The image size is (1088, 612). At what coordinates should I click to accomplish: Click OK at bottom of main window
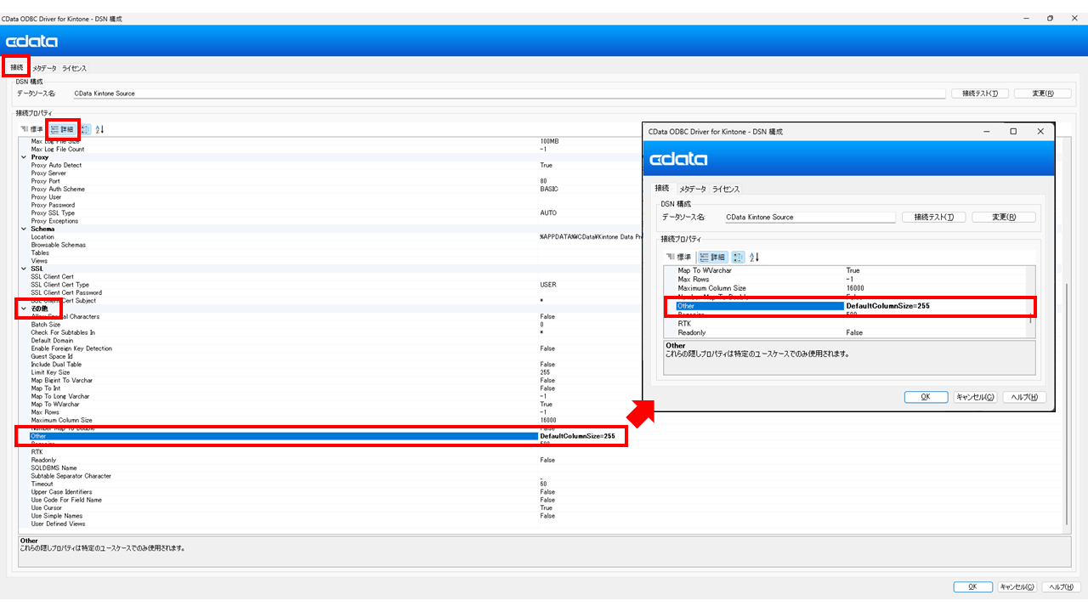point(972,586)
